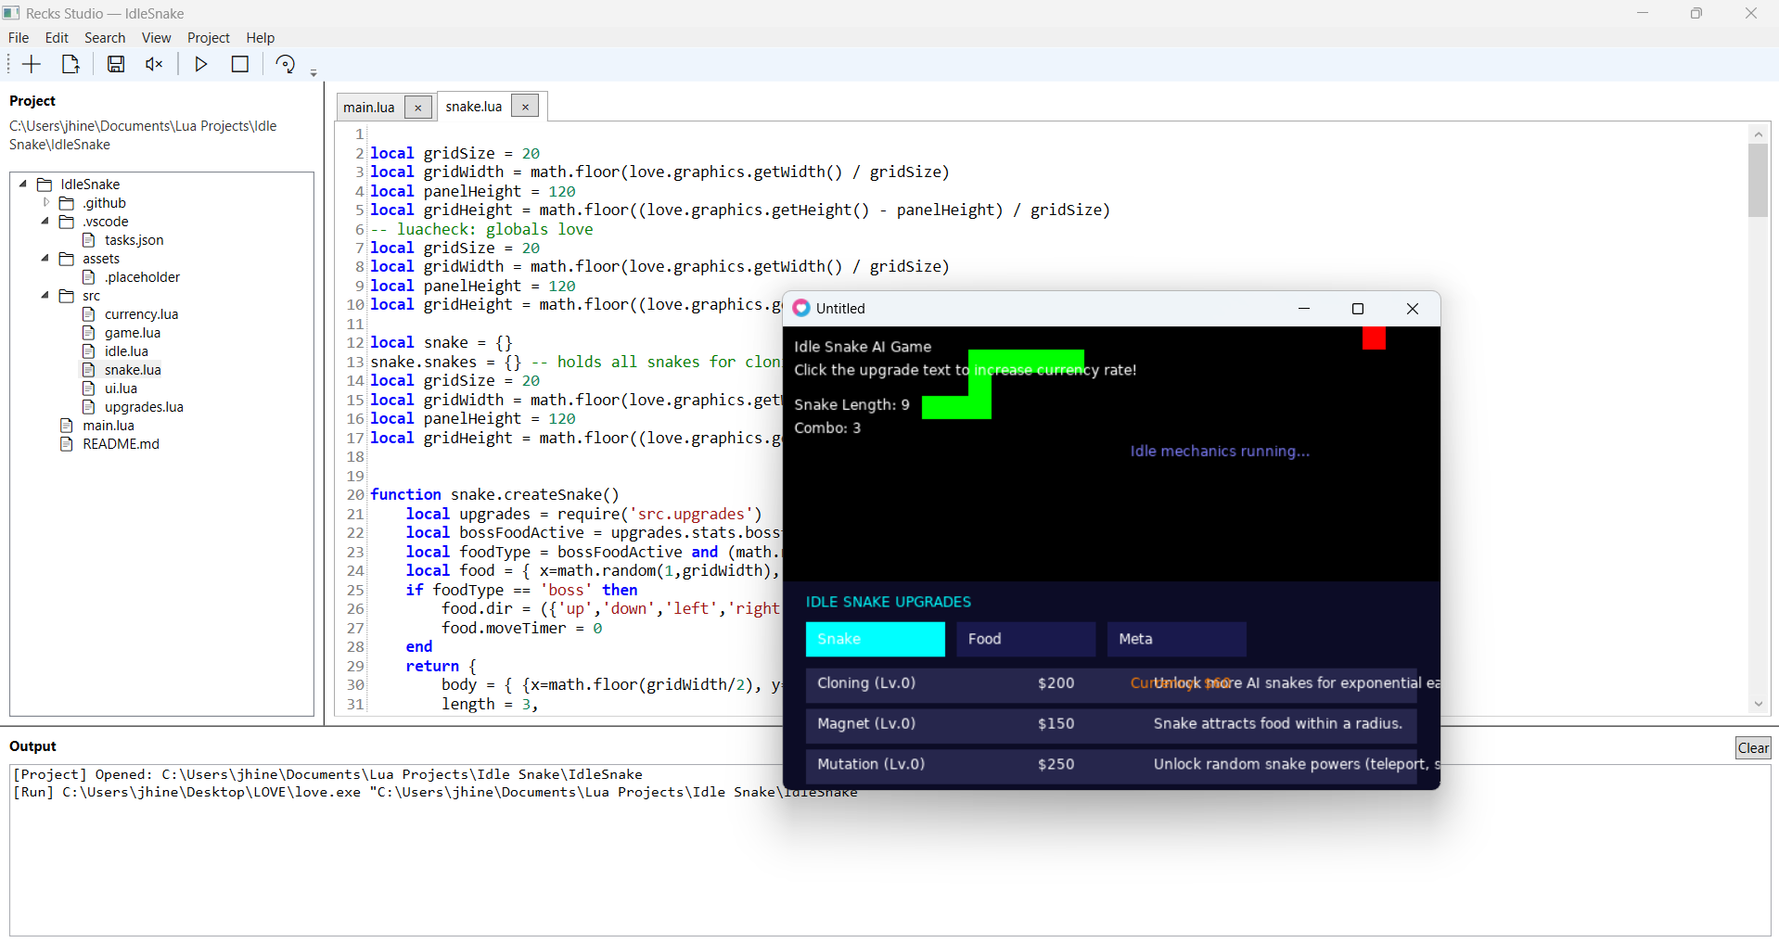Click the muted speaker toolbar icon
1779x943 pixels.
(x=154, y=64)
